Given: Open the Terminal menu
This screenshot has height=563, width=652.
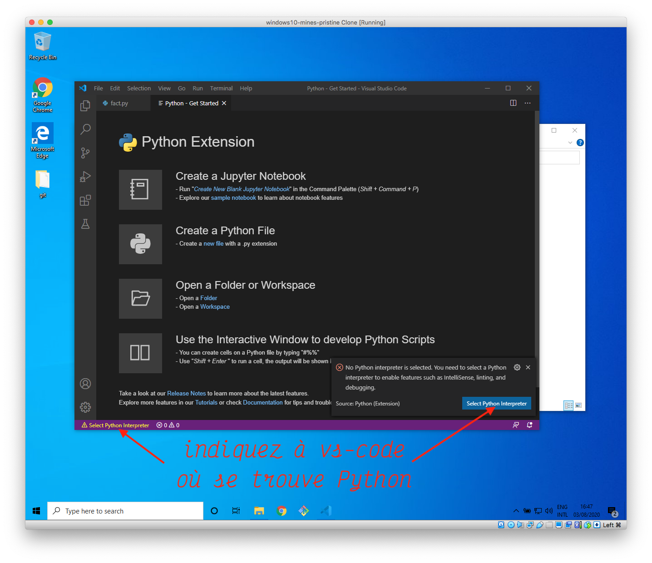Looking at the screenshot, I should (x=221, y=89).
